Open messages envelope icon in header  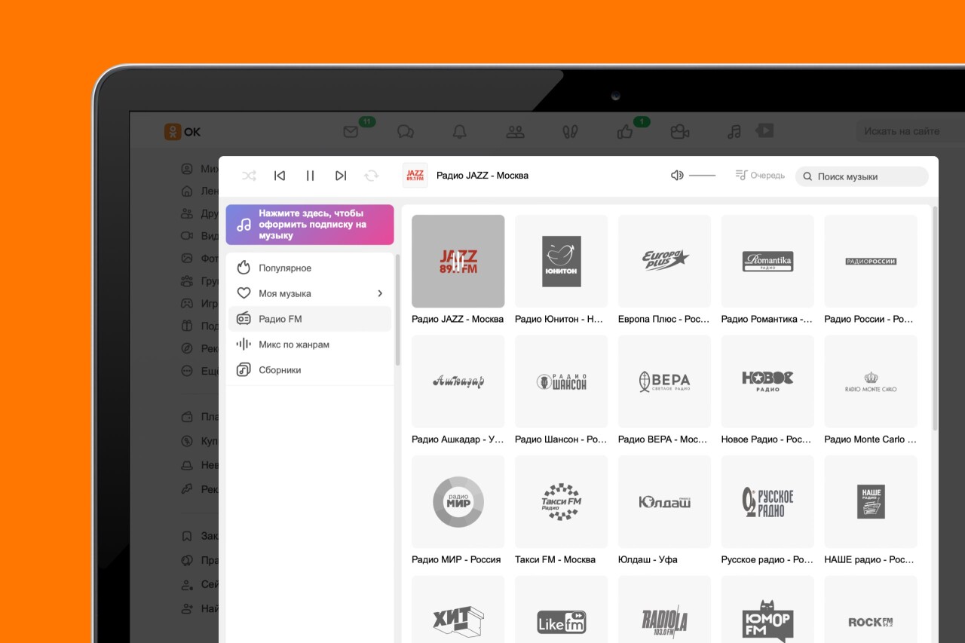pyautogui.click(x=351, y=132)
